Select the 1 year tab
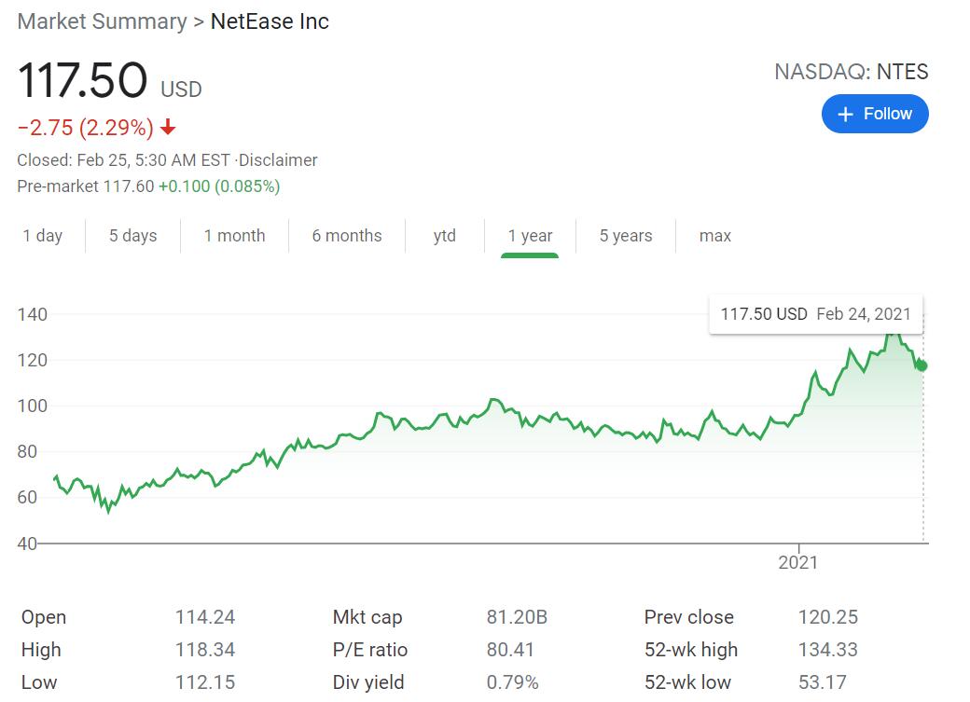This screenshot has width=970, height=702. (530, 236)
